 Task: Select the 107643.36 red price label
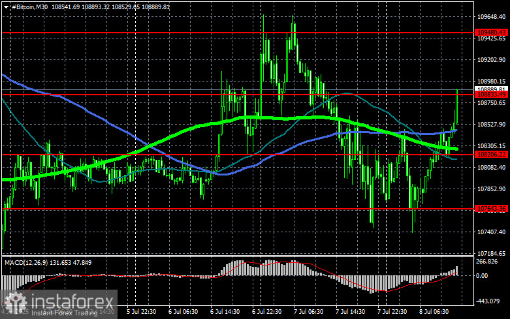pyautogui.click(x=491, y=209)
